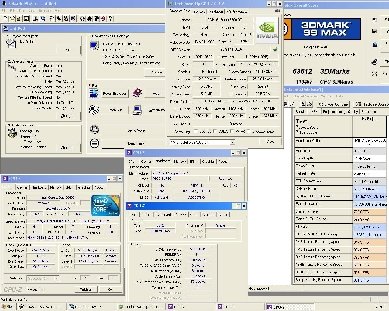Open the Processor #1 selection dropdown in CPU-Z

56,279
